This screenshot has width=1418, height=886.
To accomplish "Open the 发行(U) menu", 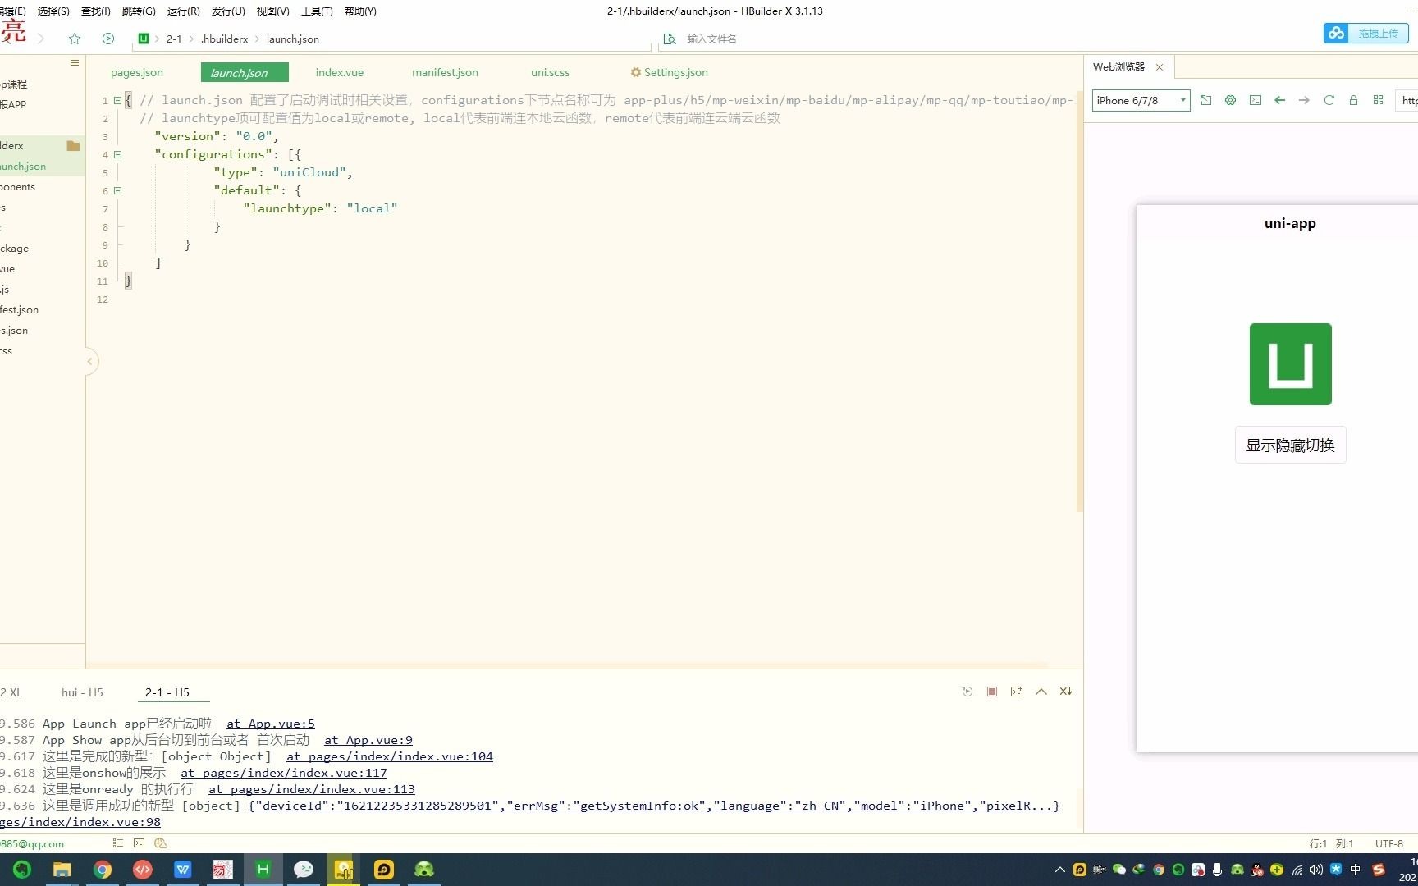I will (x=228, y=11).
